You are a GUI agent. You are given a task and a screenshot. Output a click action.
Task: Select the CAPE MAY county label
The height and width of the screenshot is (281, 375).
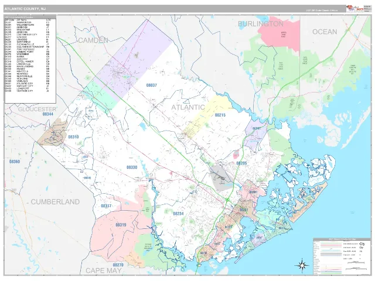[x=104, y=270]
